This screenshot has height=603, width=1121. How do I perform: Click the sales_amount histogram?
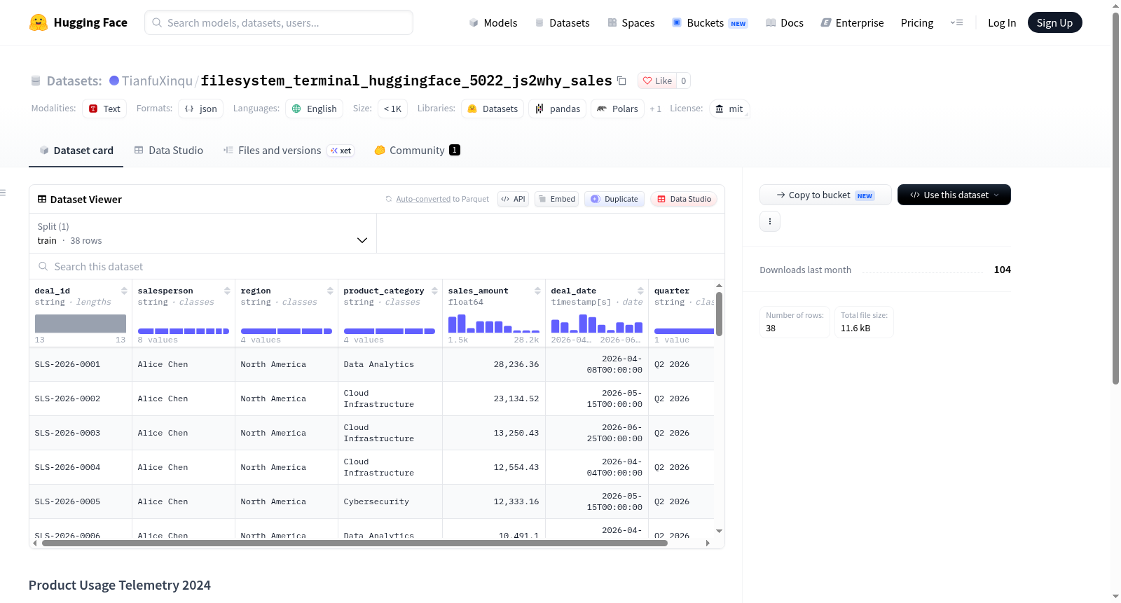(x=493, y=323)
